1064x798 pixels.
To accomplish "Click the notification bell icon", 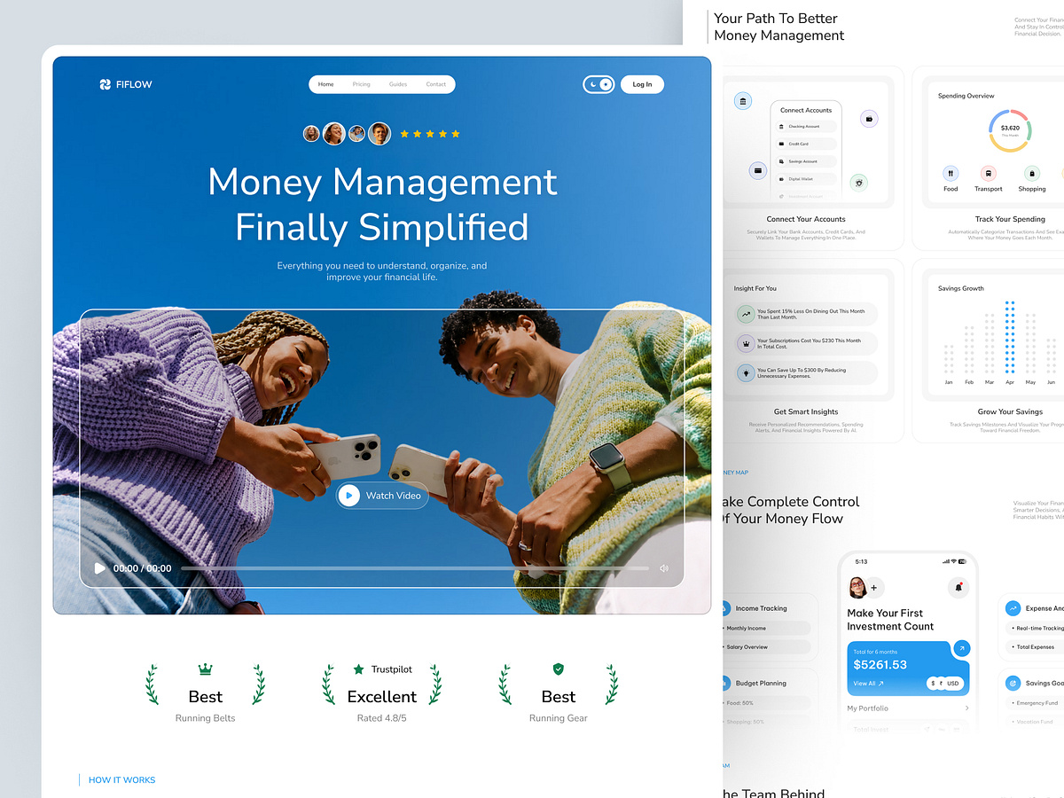I will tap(958, 587).
